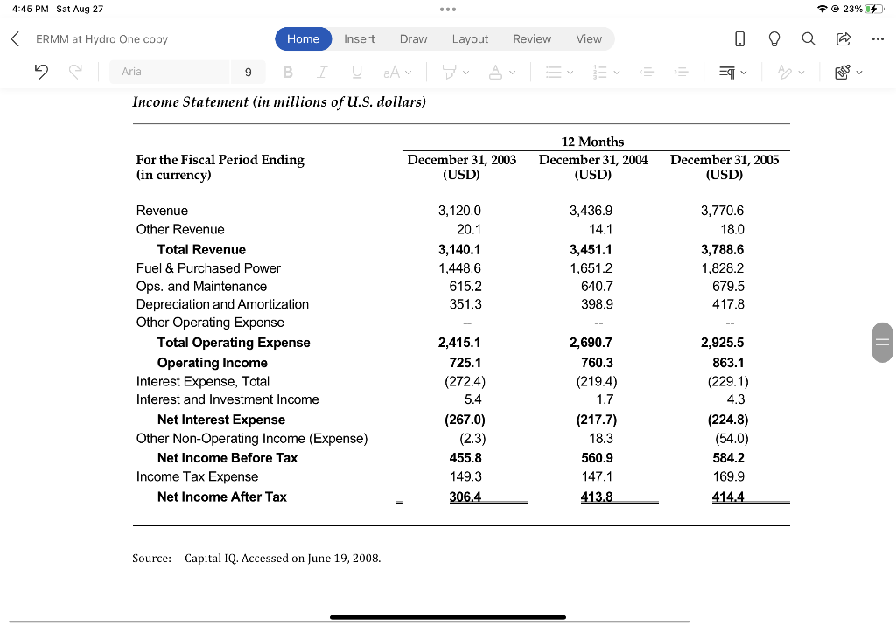Toggle bold formatting

click(x=288, y=71)
